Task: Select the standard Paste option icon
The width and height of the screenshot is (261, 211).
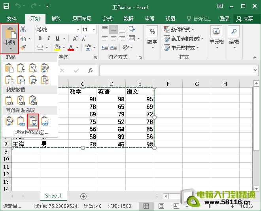Action: [9, 68]
